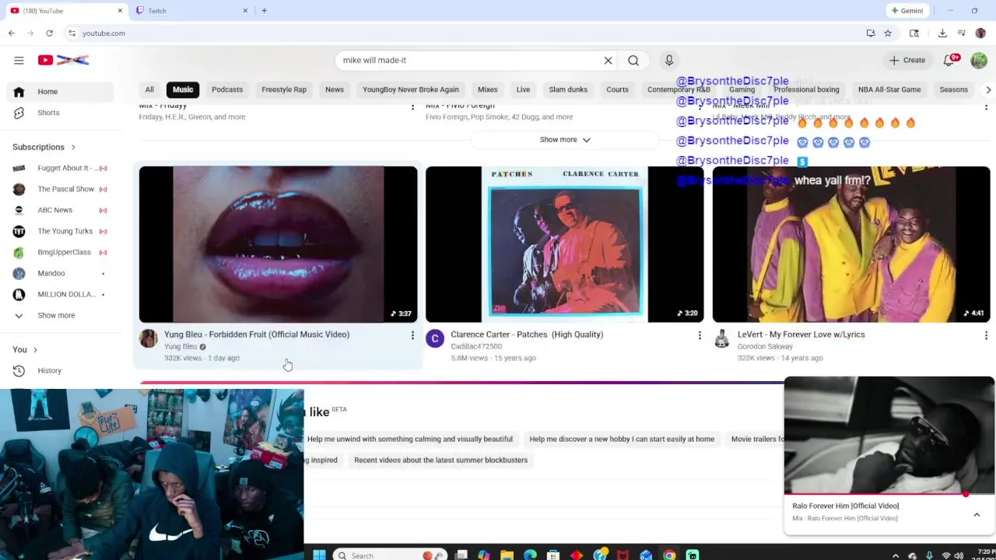Open History in the sidebar

point(58,371)
